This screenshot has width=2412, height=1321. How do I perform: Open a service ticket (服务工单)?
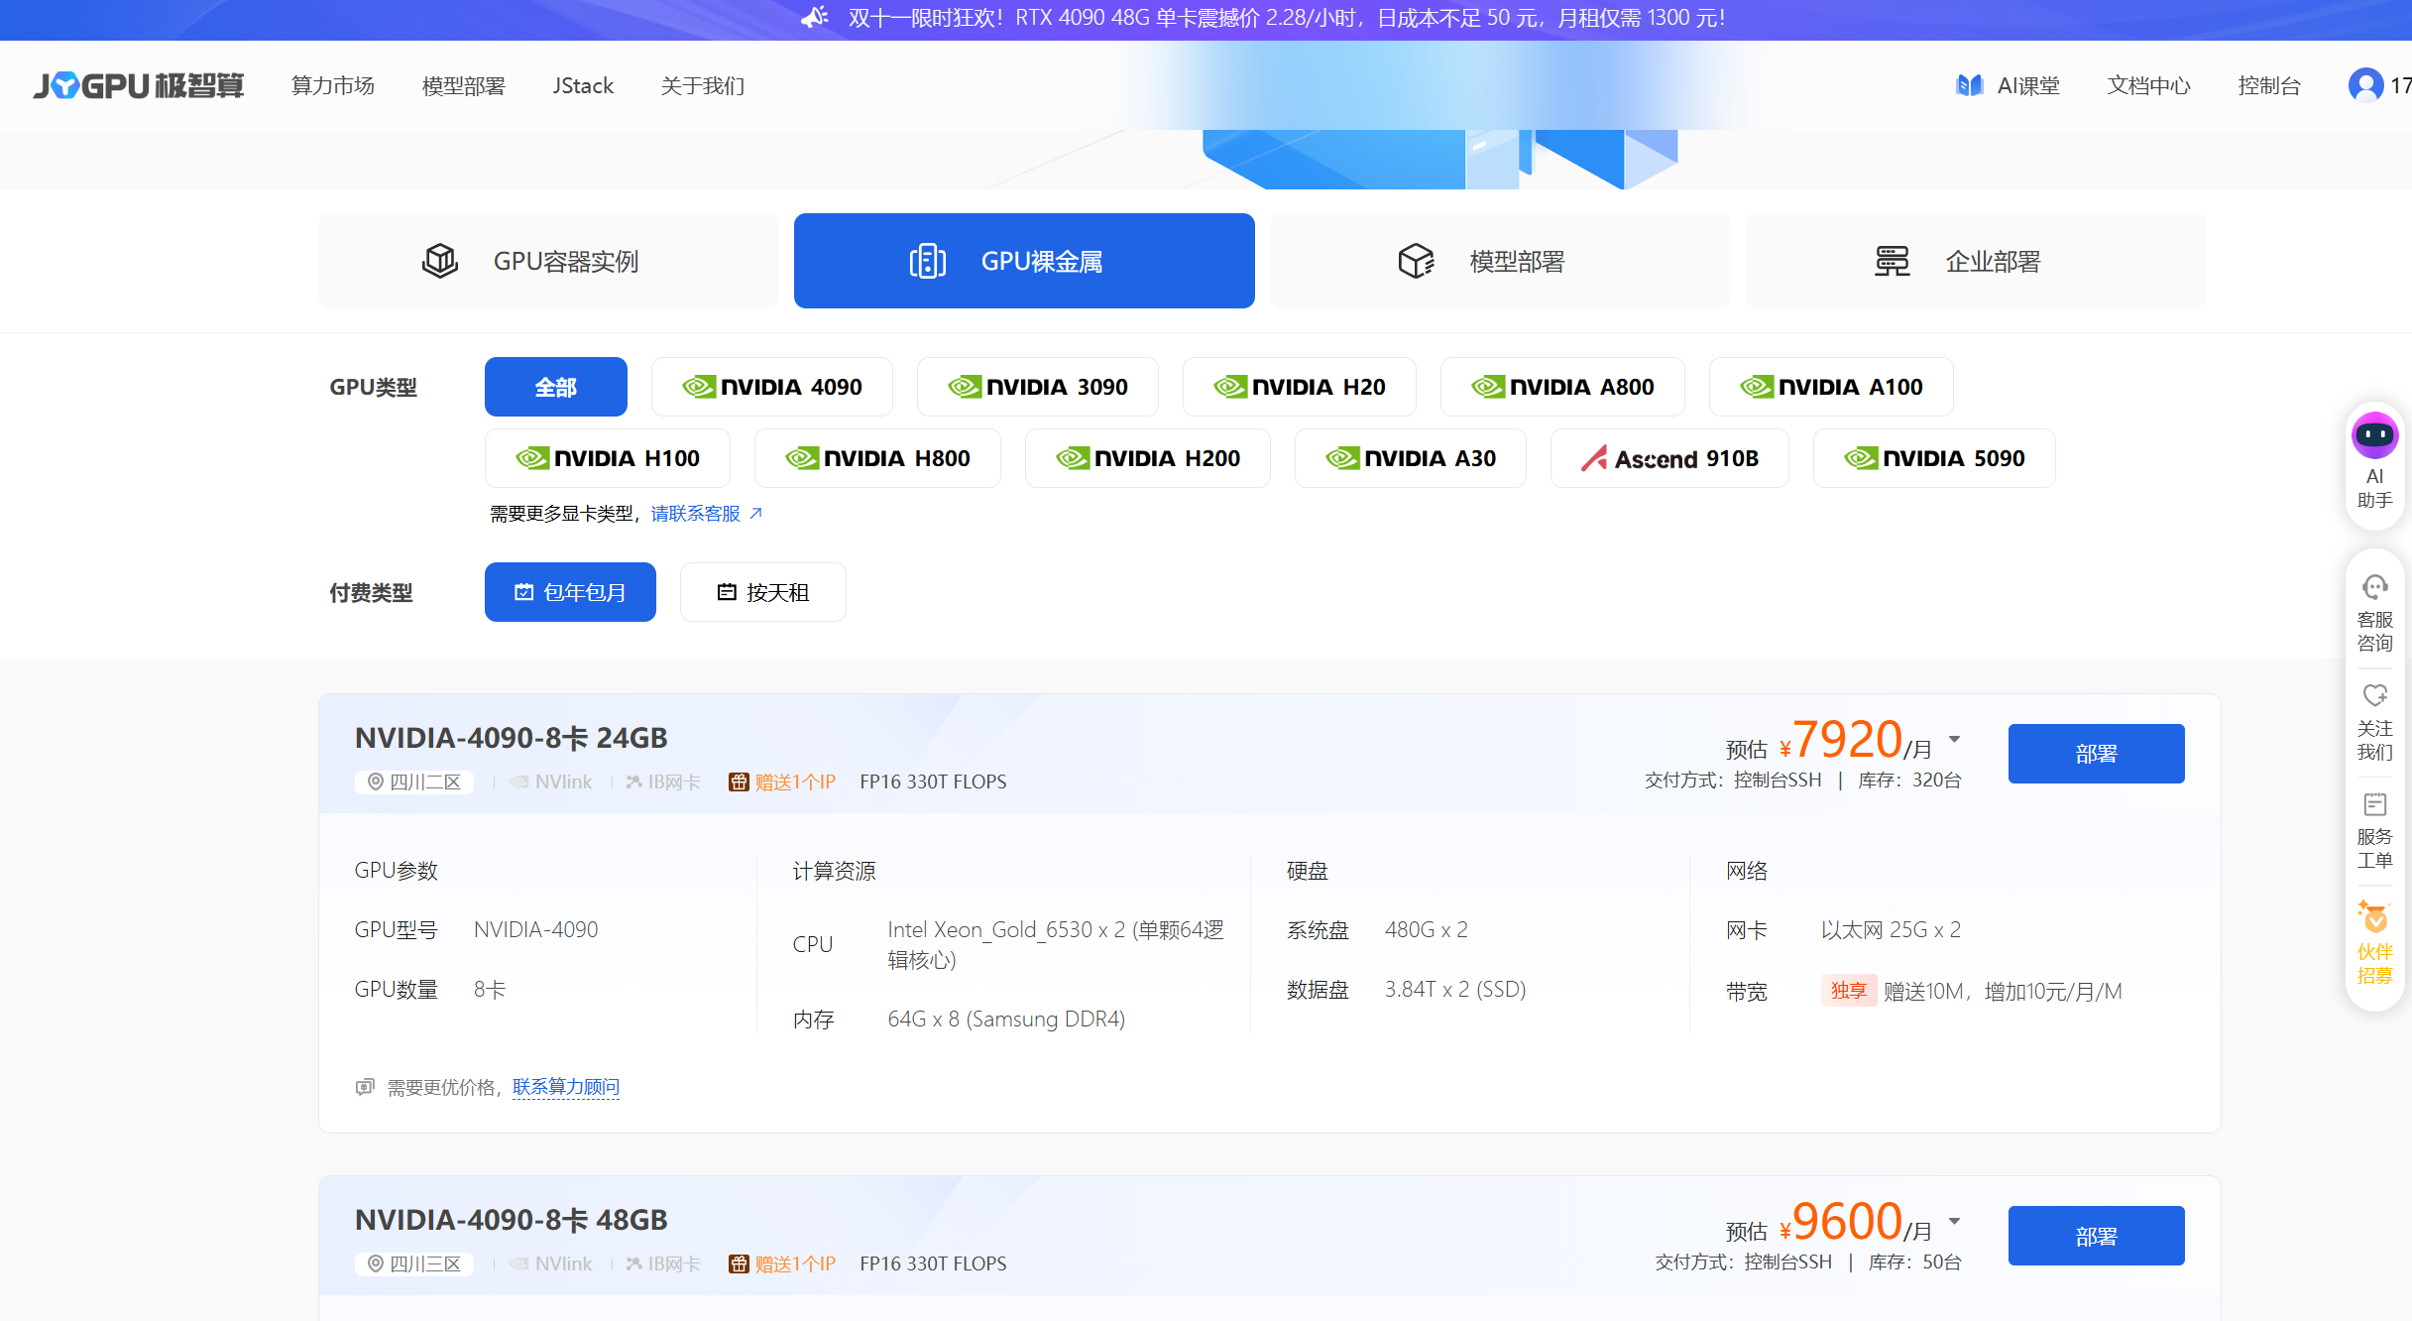click(2374, 831)
